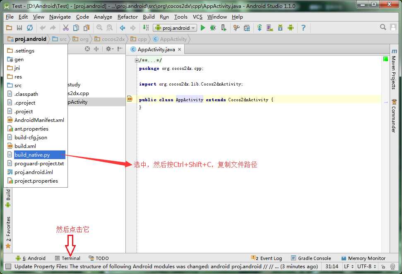Click the Open folder toolbar icon

coord(9,28)
